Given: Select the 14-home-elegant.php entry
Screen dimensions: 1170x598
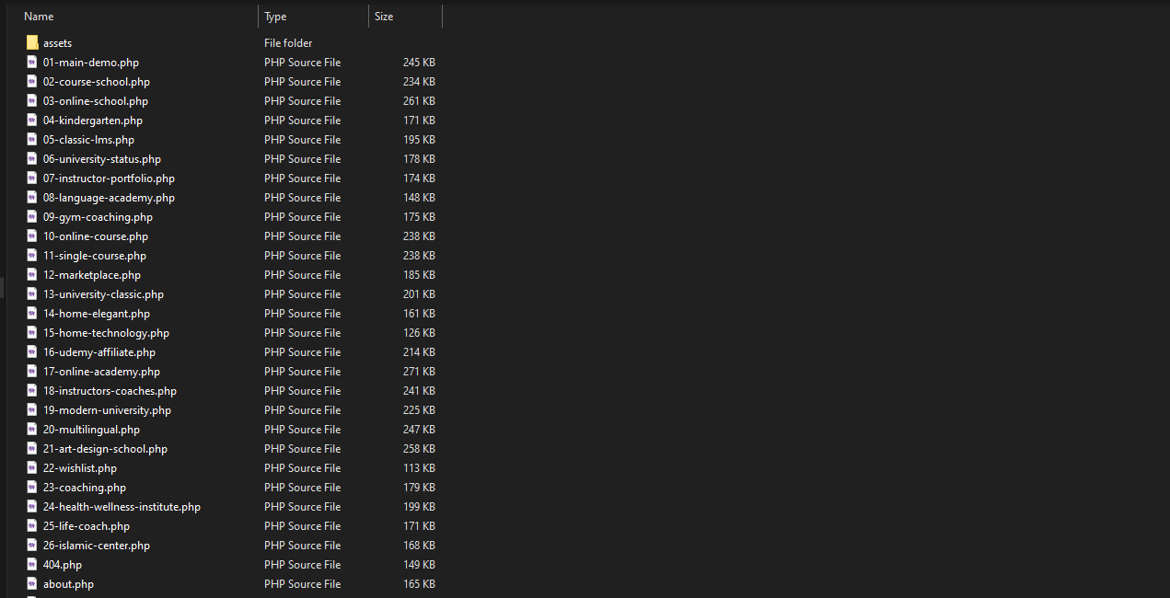Looking at the screenshot, I should [x=96, y=314].
